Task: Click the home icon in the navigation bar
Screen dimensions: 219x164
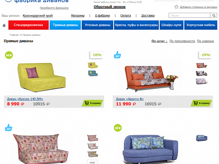Action: click(4, 26)
